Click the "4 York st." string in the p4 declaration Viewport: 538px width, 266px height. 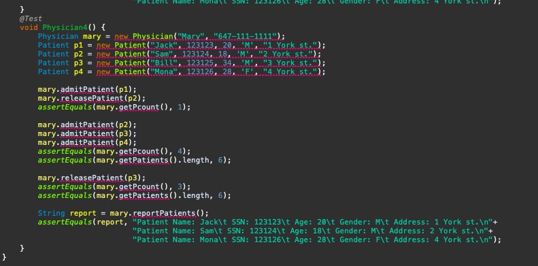[290, 71]
